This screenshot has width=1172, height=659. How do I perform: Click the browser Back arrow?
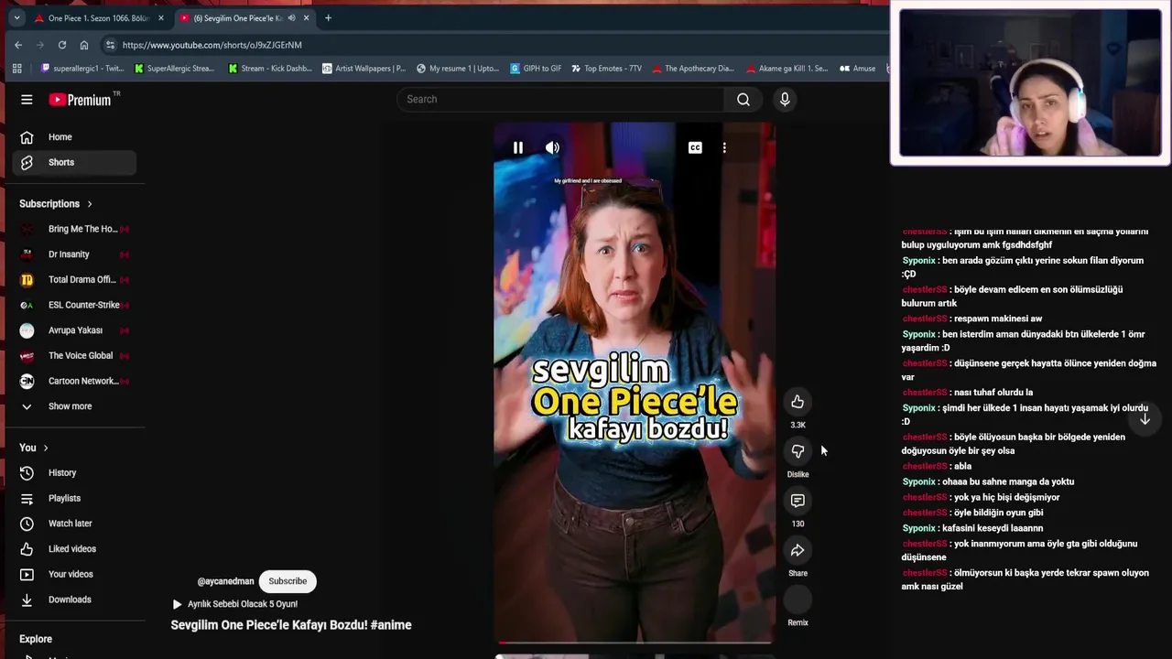click(x=18, y=45)
